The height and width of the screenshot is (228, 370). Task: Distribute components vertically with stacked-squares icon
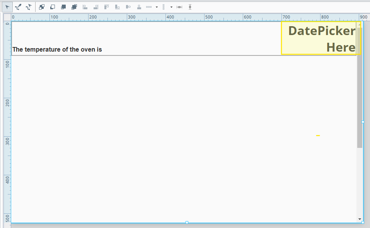[x=164, y=7]
